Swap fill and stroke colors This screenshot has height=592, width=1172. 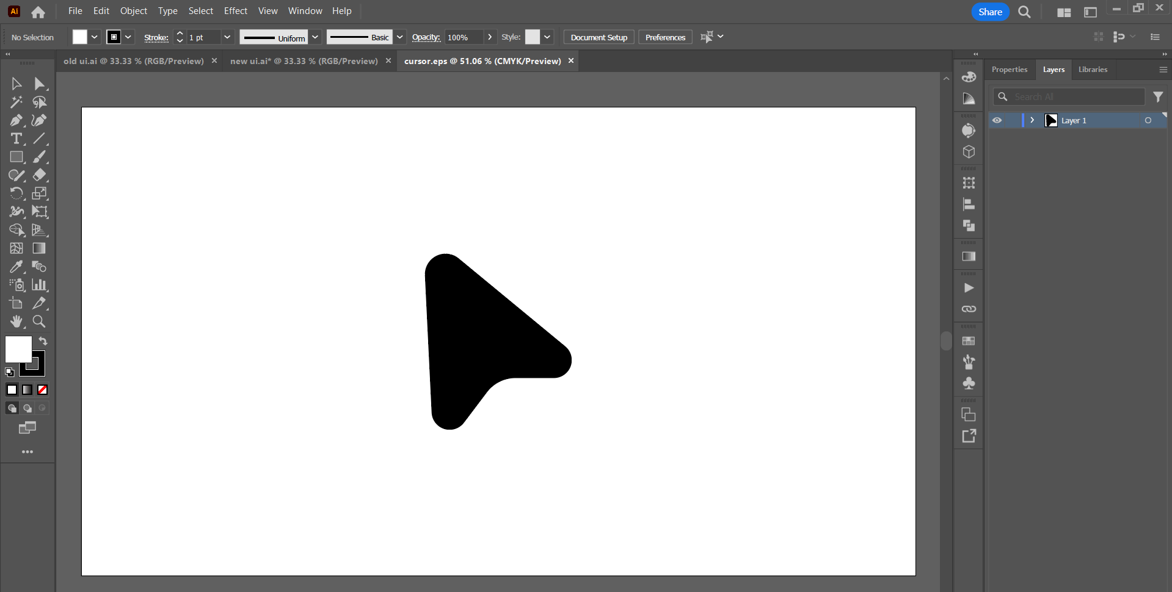click(43, 341)
